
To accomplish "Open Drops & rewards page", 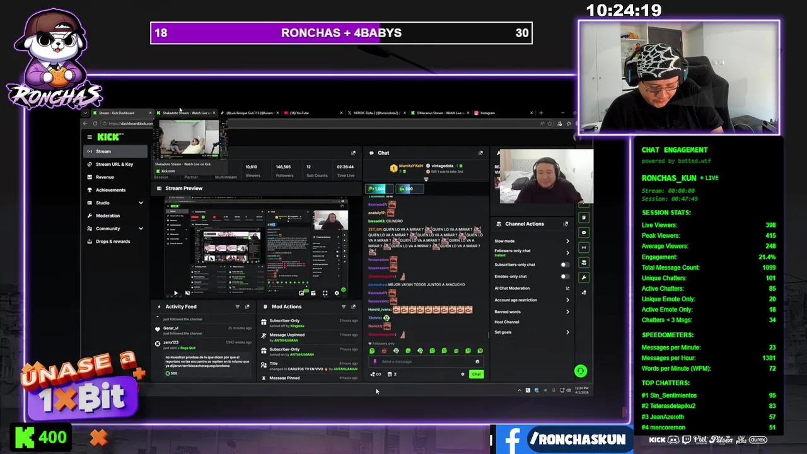I will [116, 242].
